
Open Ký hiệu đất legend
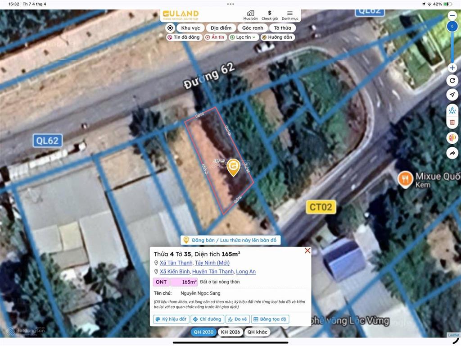click(x=171, y=319)
